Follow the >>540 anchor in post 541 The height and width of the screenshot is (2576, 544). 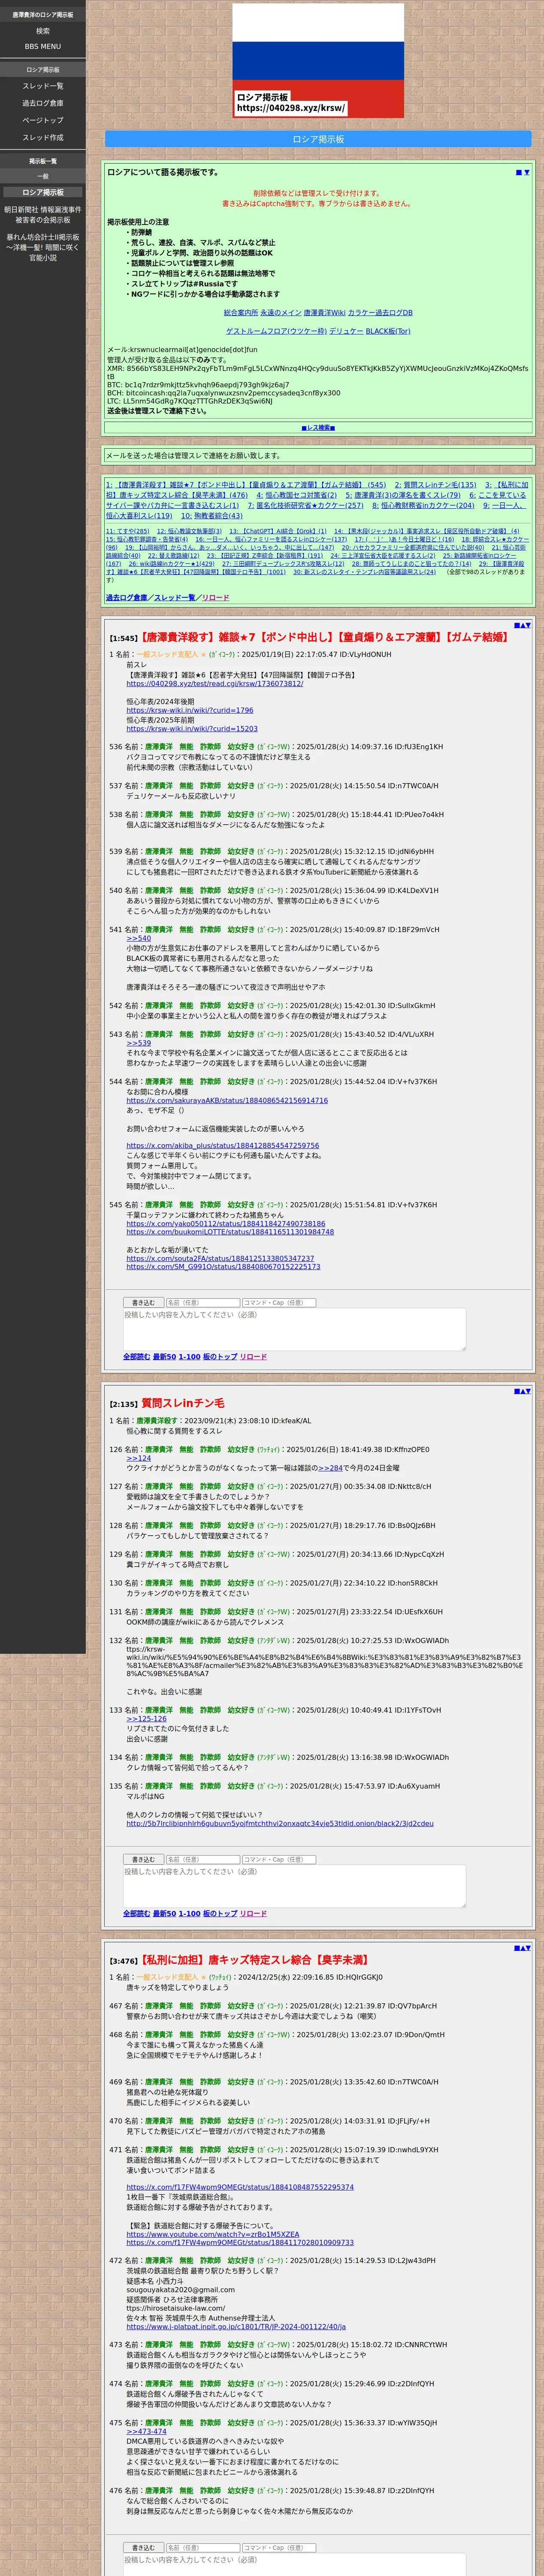coord(138,938)
